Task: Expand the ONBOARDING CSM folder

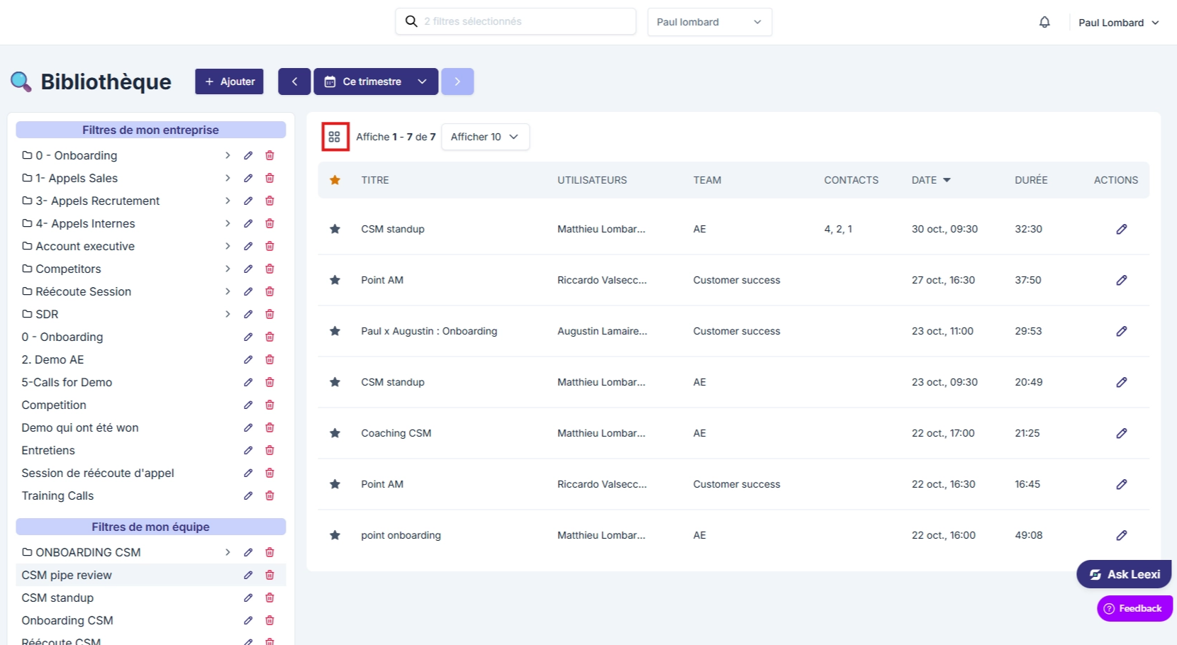Action: 228,552
